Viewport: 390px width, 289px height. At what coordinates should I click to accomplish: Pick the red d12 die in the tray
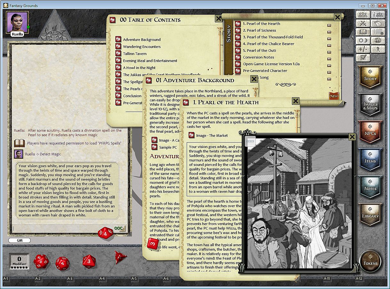click(x=63, y=263)
